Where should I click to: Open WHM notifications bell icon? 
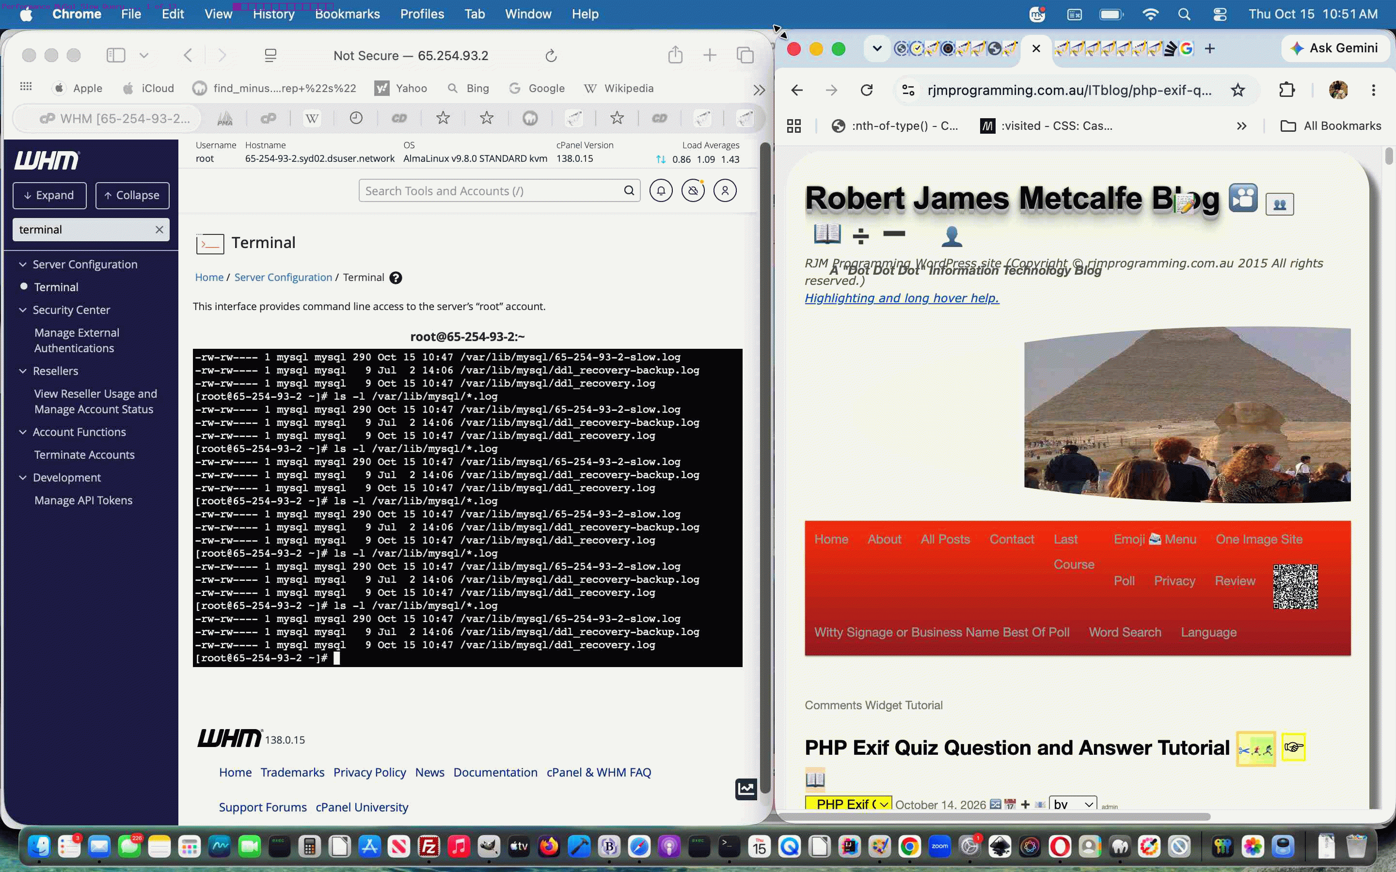pyautogui.click(x=661, y=190)
